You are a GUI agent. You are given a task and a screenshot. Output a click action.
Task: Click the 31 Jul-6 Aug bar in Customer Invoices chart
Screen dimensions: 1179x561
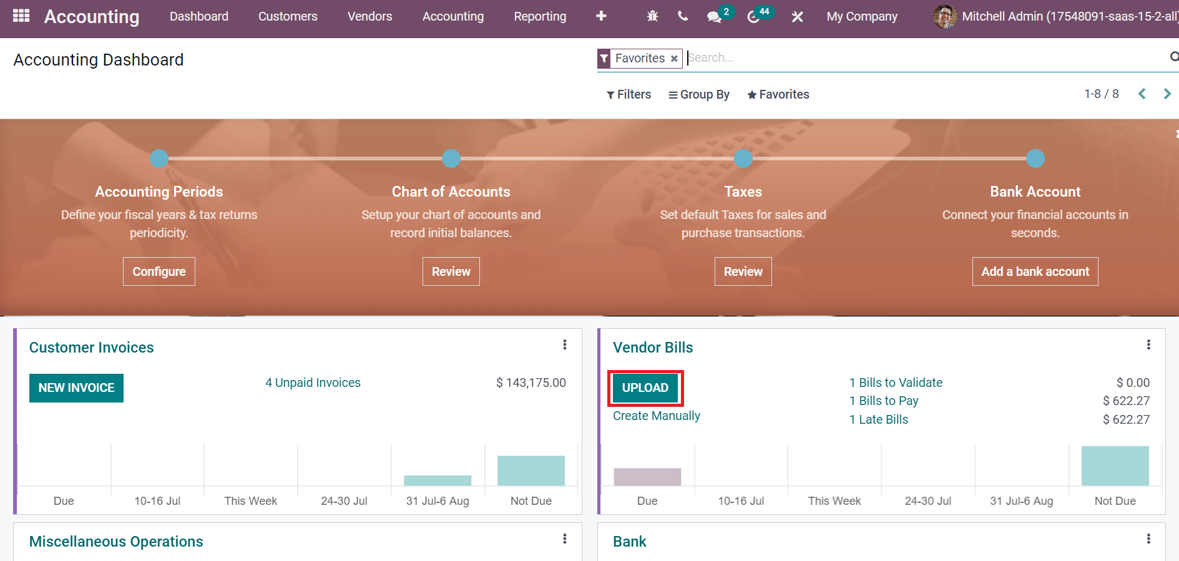438,481
